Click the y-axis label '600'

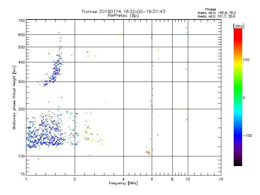point(21,35)
